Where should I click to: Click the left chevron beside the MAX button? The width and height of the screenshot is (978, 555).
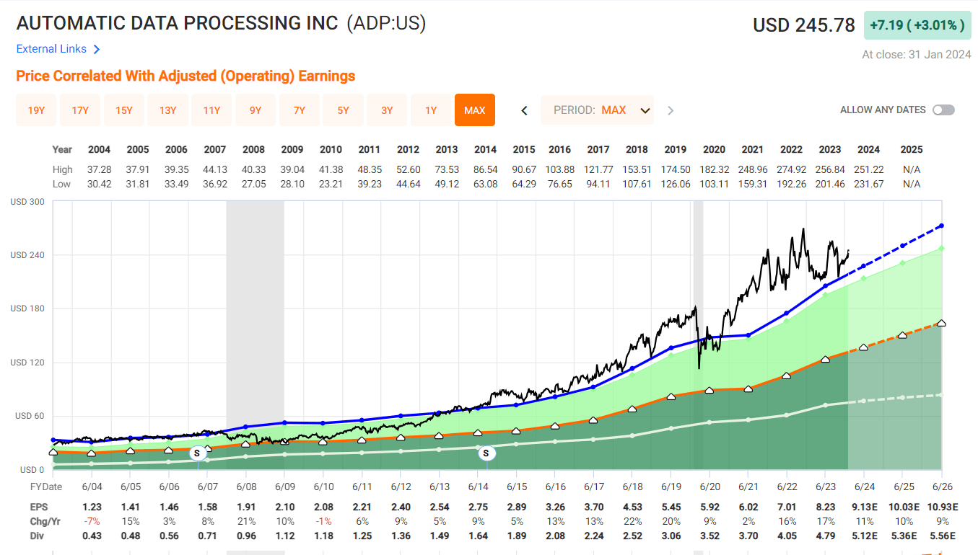click(x=524, y=110)
